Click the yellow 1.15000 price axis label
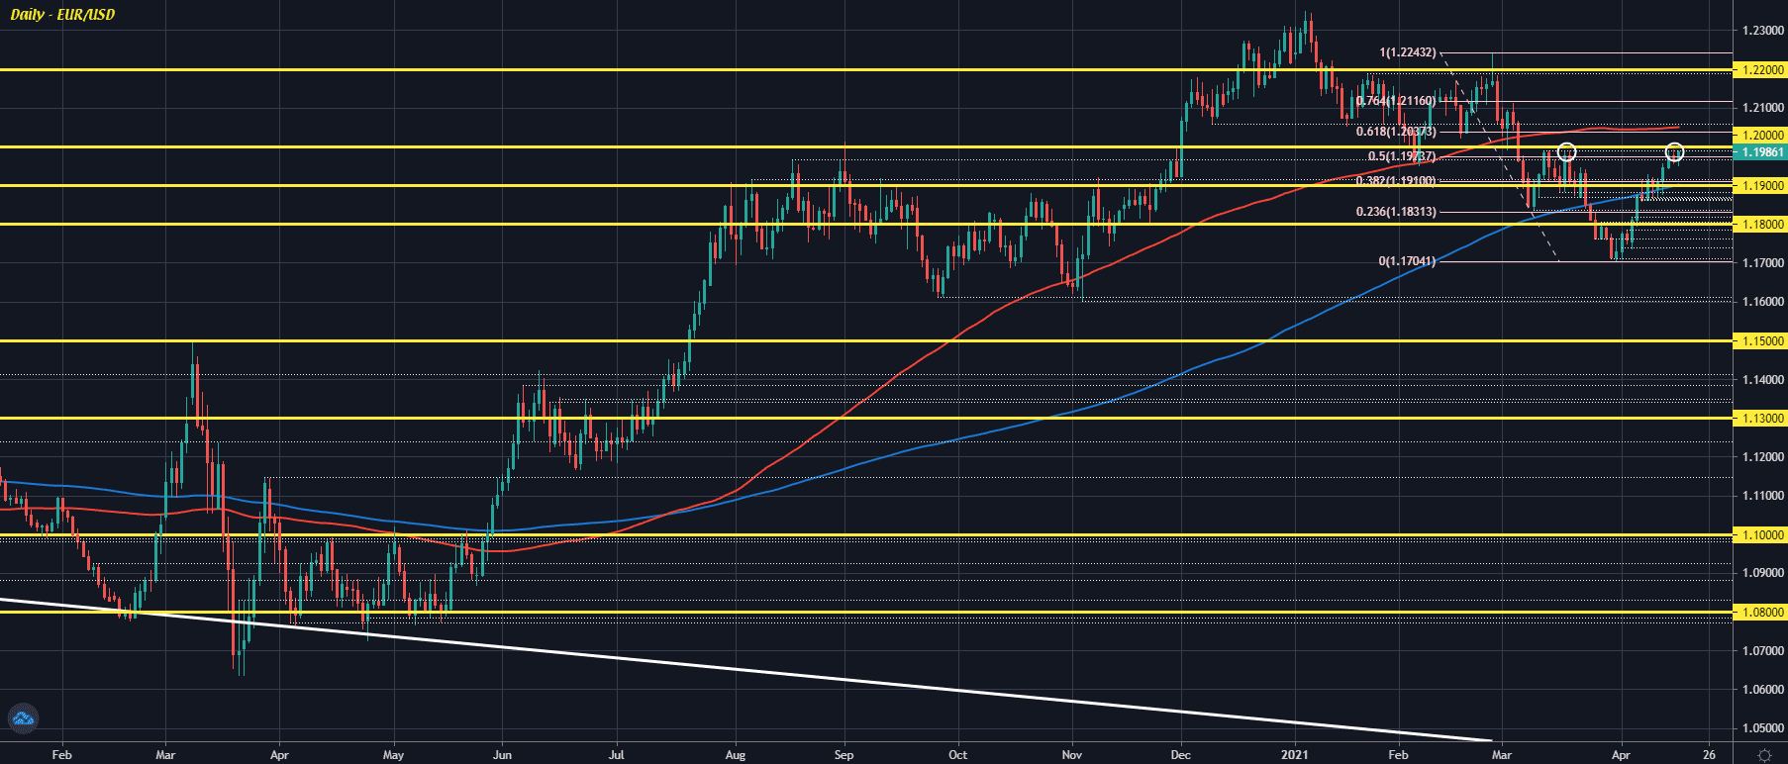The image size is (1788, 764). [1761, 341]
